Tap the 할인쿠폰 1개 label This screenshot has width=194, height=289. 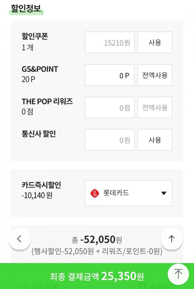35,42
